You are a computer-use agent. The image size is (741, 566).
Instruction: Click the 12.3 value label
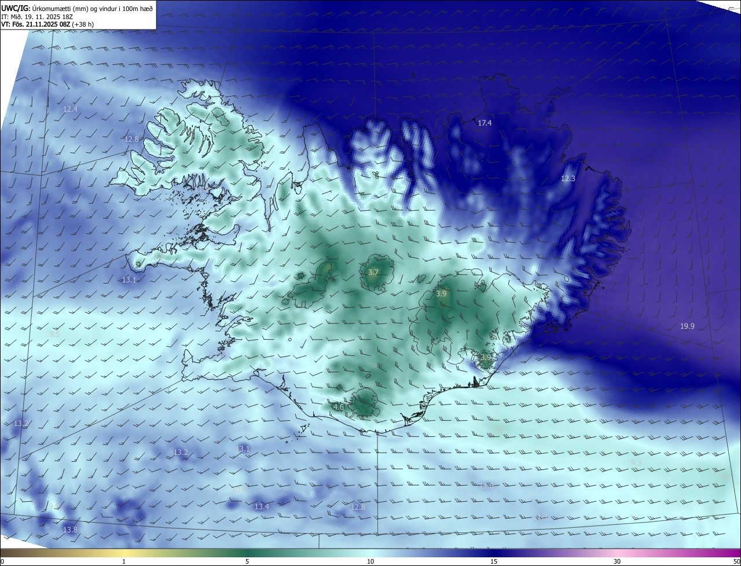coord(568,178)
